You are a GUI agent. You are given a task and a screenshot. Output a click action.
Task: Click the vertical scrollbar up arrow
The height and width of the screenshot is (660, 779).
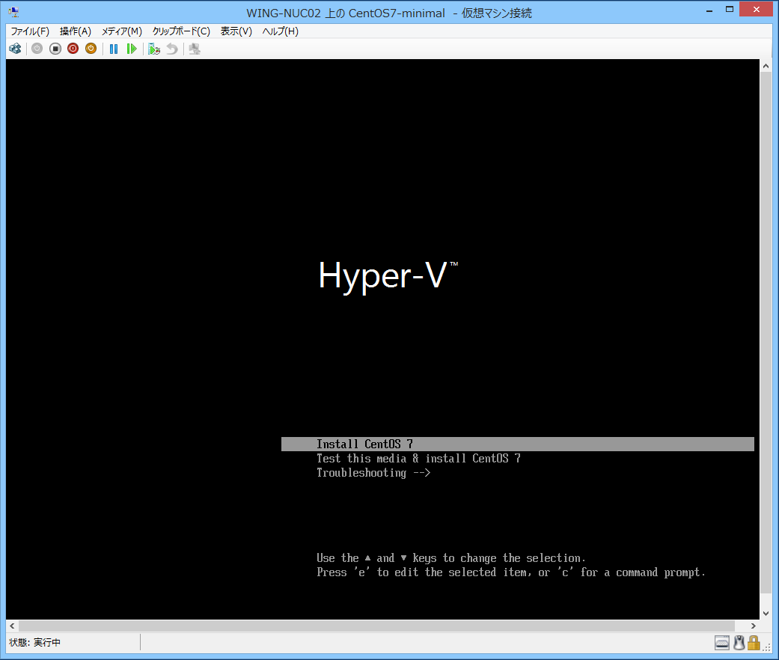(766, 66)
